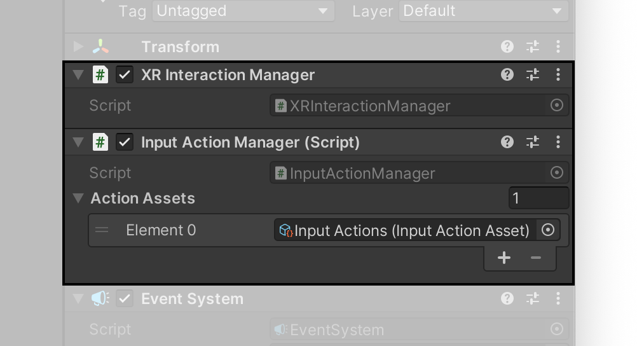Click the Action Assets size field
637x346 pixels.
538,198
